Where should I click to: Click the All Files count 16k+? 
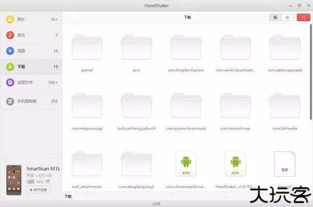[53, 82]
